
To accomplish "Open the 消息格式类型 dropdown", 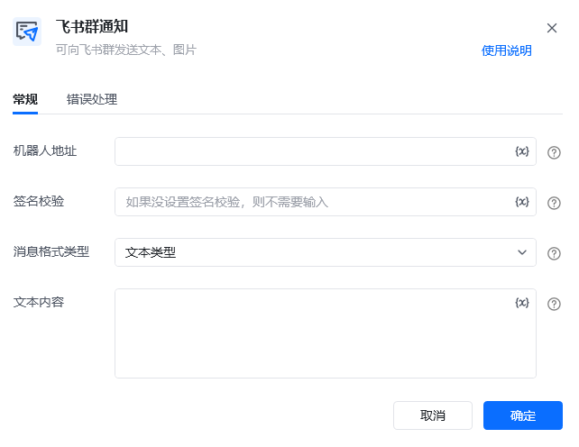I will coord(326,252).
